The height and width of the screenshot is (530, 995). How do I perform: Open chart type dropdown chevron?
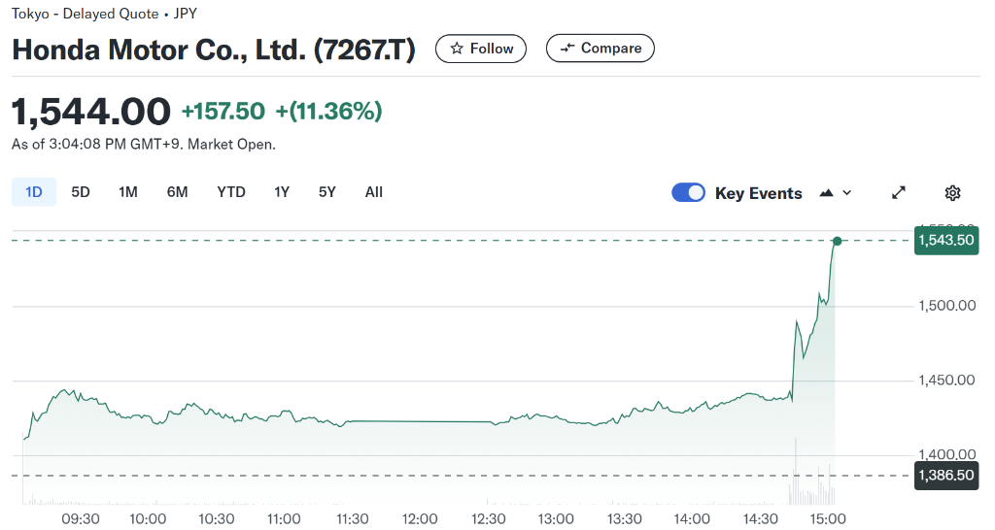coord(847,192)
